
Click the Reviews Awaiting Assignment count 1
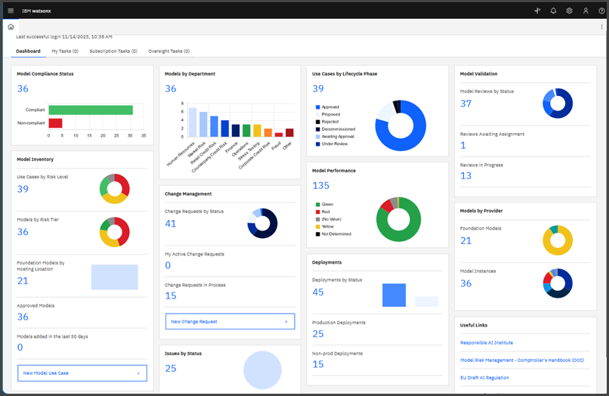[x=463, y=145]
